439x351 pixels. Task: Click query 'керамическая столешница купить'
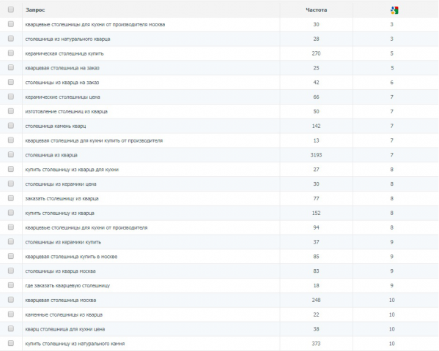pyautogui.click(x=64, y=53)
